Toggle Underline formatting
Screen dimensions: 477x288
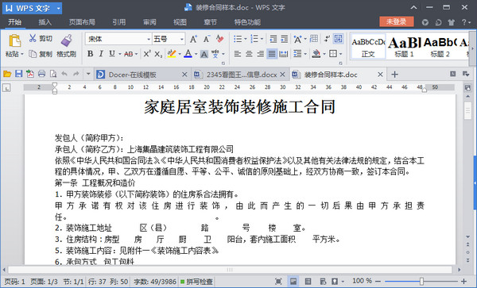[x=112, y=54]
